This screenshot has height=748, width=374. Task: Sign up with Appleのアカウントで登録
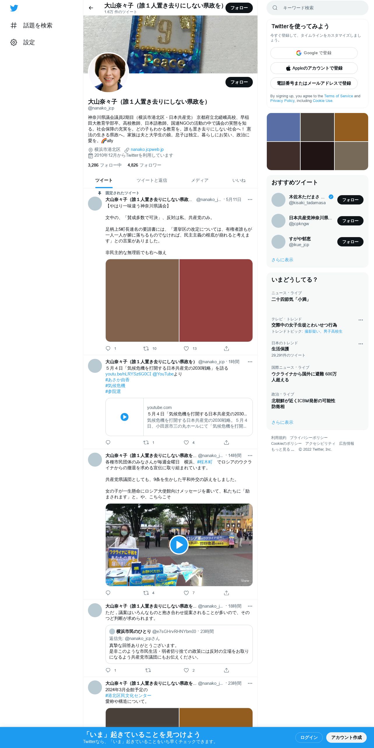[314, 68]
